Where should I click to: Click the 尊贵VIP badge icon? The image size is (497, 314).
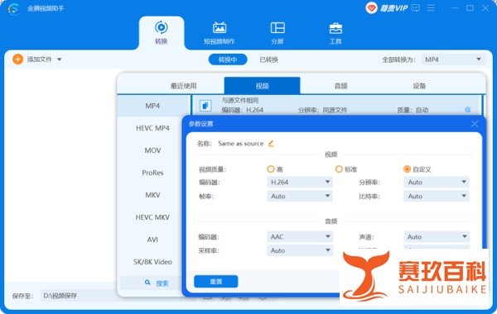(x=371, y=8)
